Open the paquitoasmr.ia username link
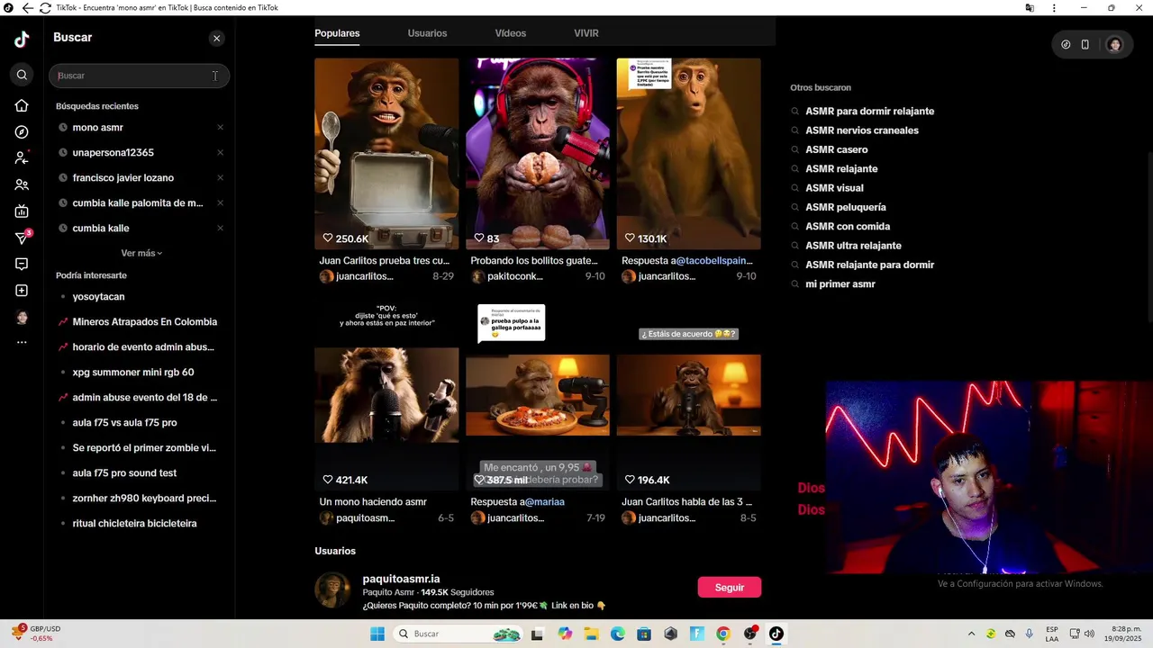The height and width of the screenshot is (648, 1153). pyautogui.click(x=401, y=579)
